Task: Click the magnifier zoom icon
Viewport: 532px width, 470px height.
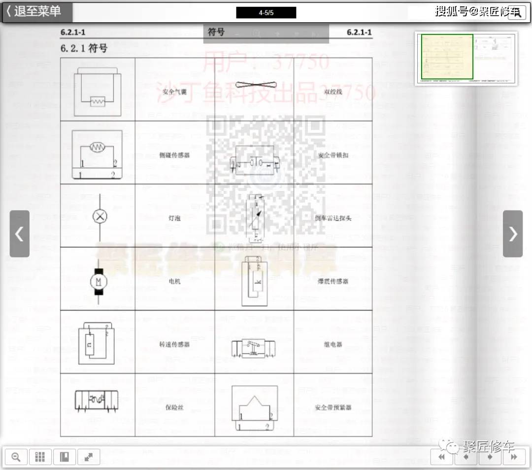Action: tap(16, 457)
